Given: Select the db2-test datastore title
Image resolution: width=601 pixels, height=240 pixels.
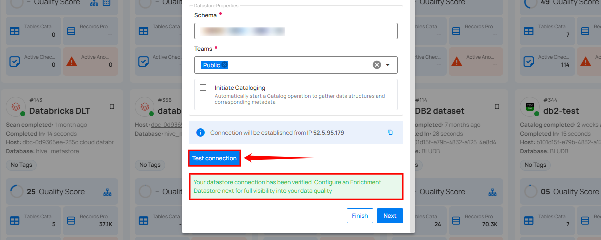Looking at the screenshot, I should coord(562,111).
